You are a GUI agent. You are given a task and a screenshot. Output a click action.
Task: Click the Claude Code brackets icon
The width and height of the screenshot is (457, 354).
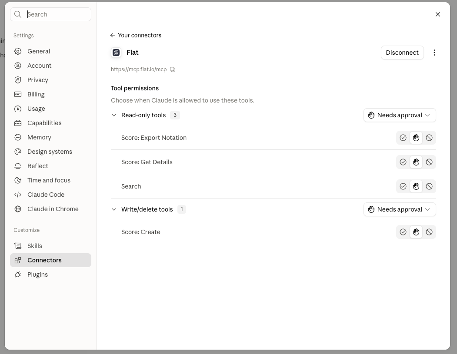18,195
